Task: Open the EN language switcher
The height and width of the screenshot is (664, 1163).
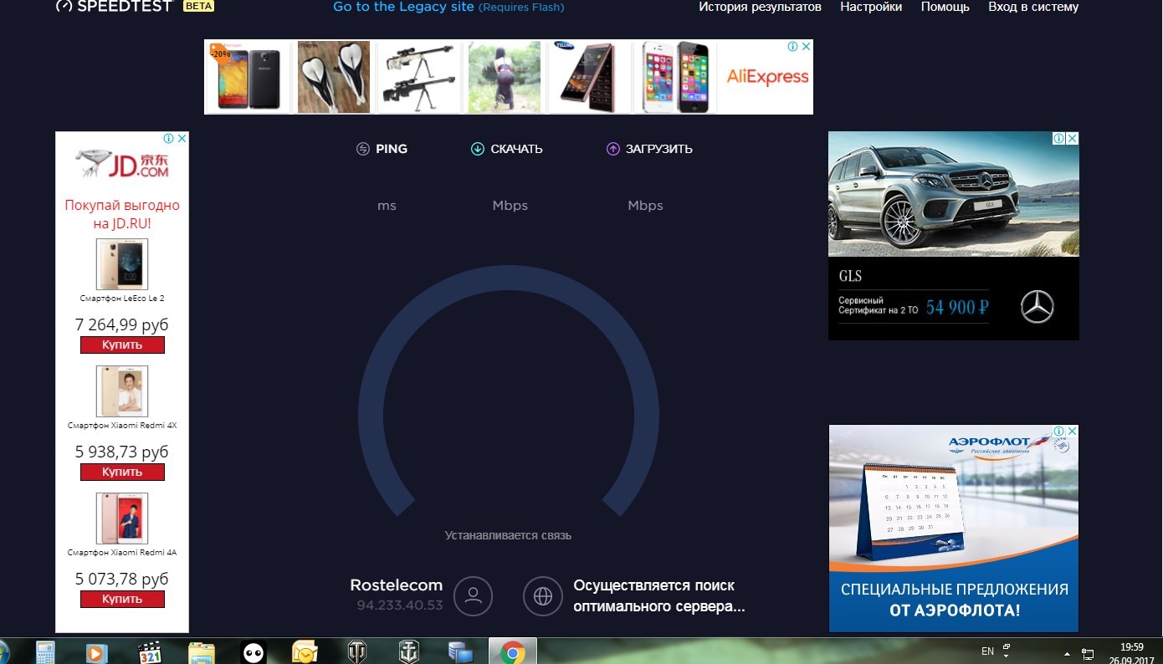Action: 987,651
